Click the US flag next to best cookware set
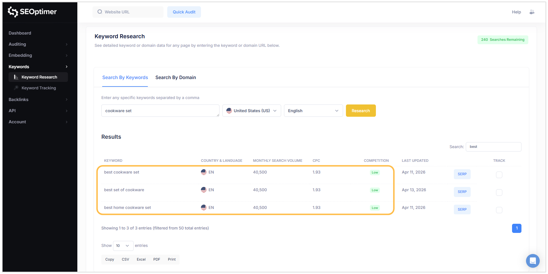 pyautogui.click(x=204, y=172)
